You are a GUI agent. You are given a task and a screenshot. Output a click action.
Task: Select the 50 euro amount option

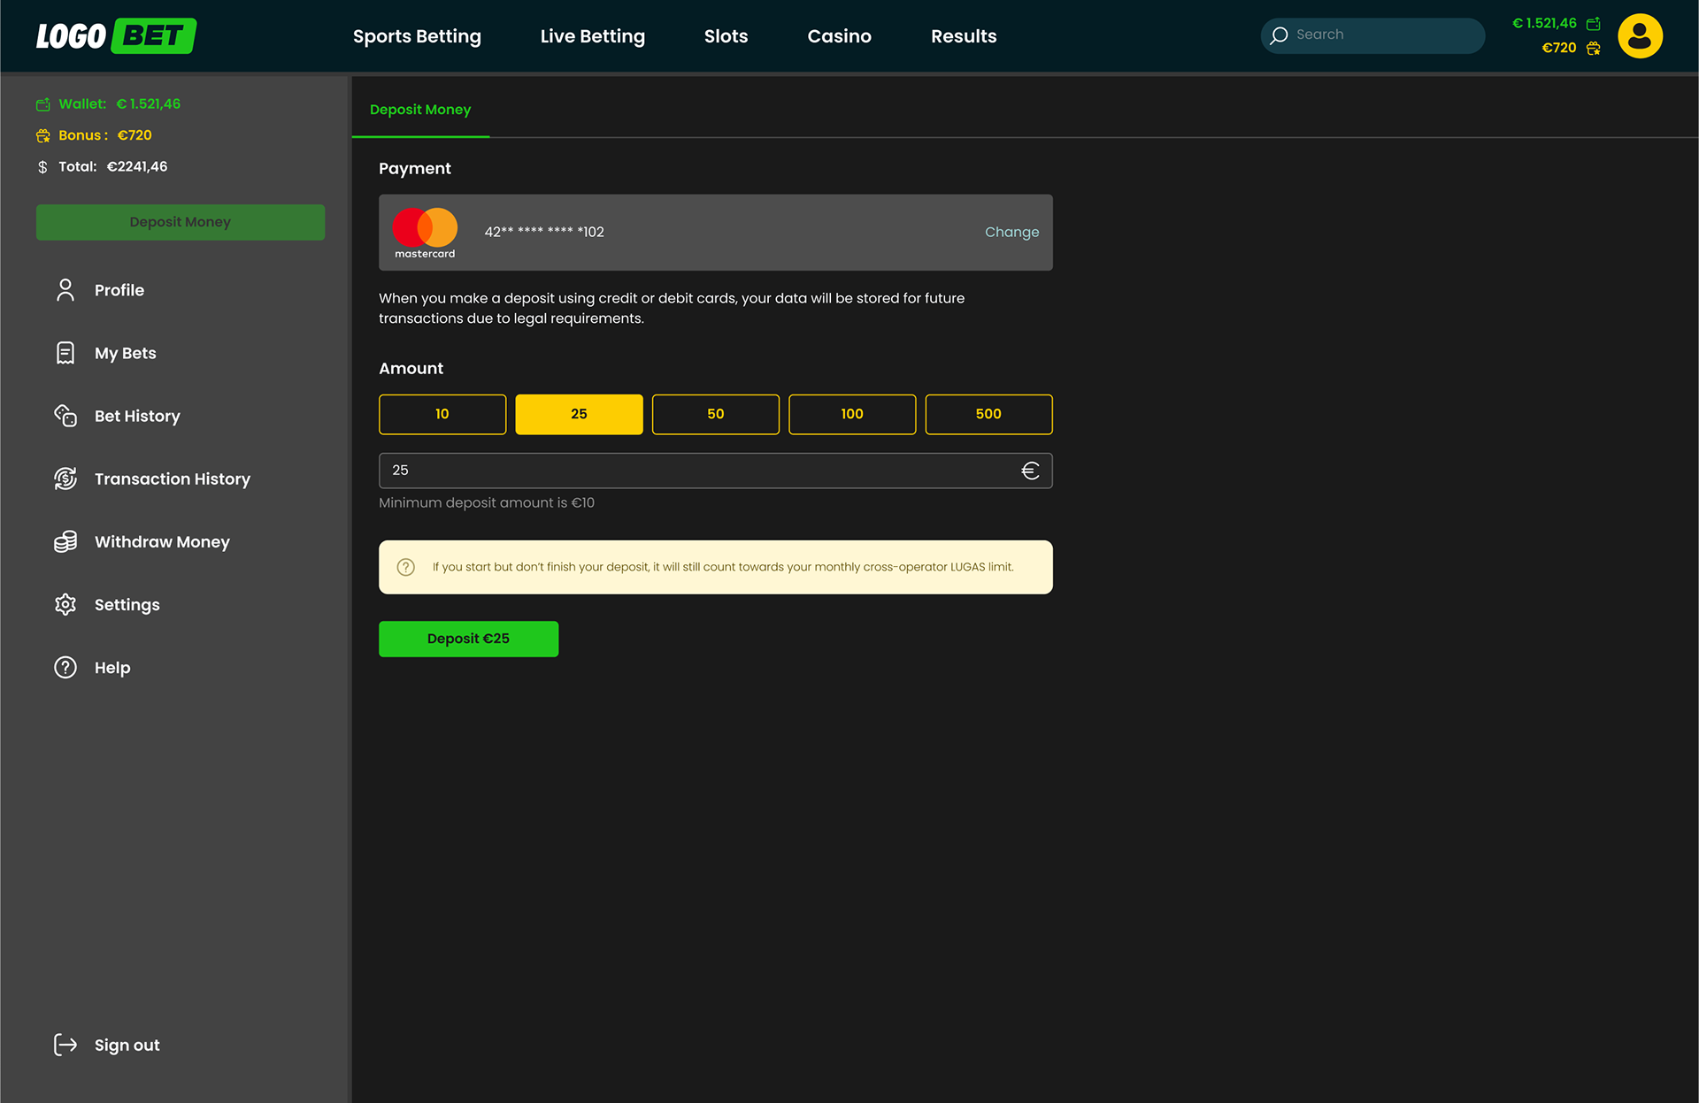click(715, 414)
